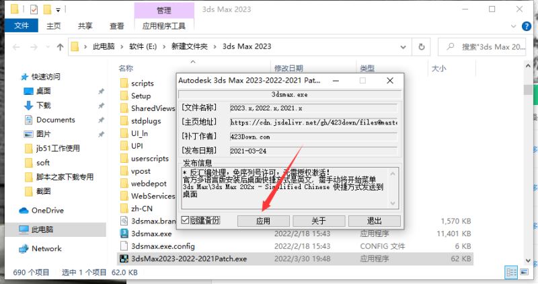Click the 补丁作者 field showing 423Down.com

pyautogui.click(x=313, y=137)
